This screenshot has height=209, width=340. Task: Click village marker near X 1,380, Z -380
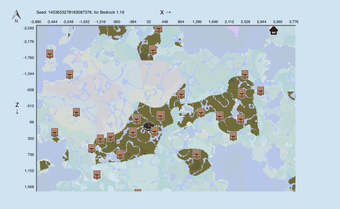201,113
